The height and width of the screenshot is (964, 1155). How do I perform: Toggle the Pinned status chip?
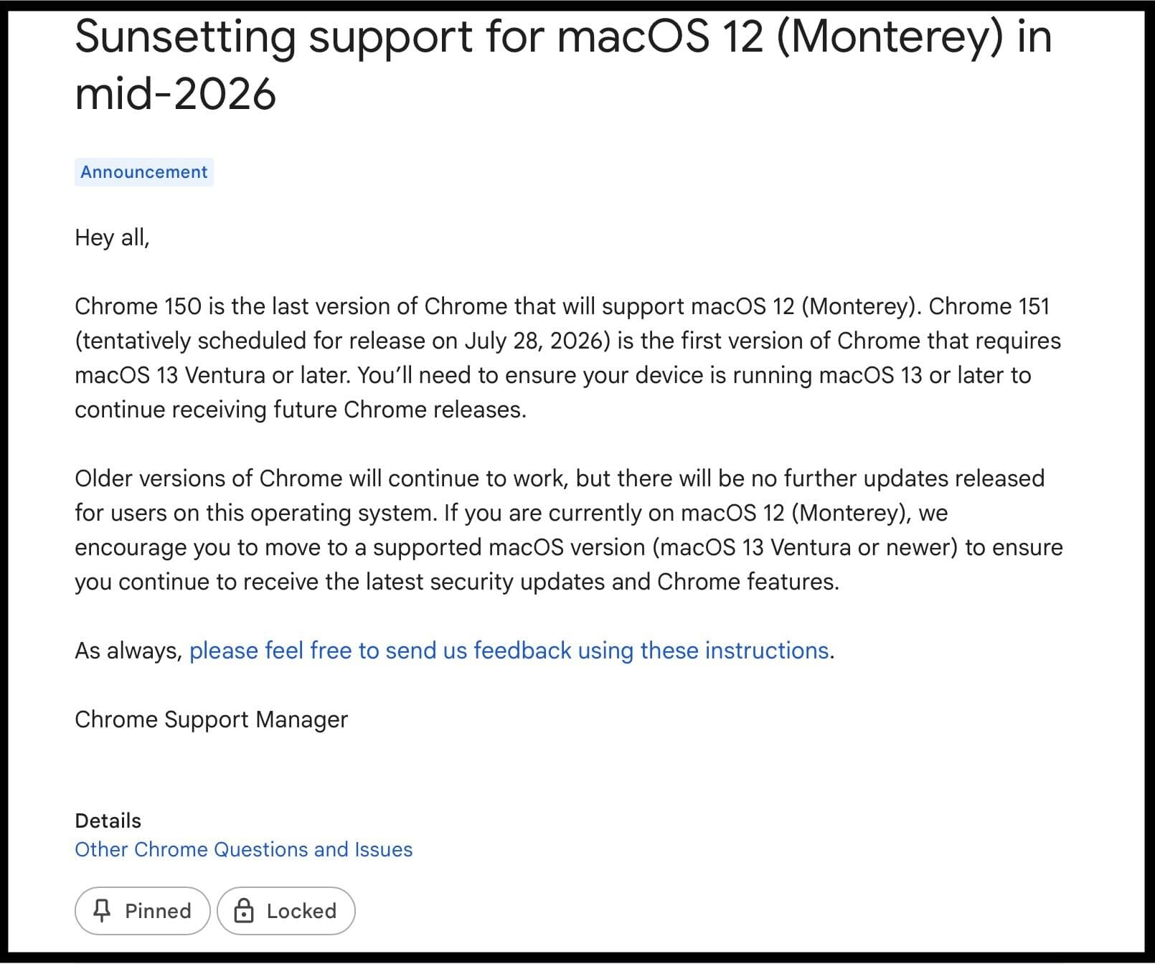(141, 911)
